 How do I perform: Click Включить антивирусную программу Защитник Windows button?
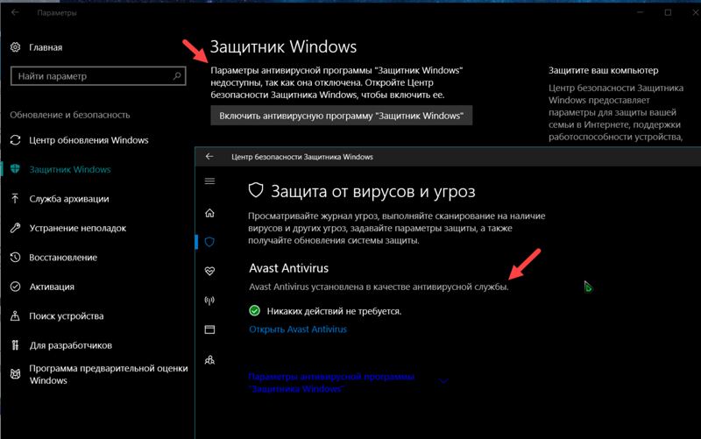click(x=341, y=116)
